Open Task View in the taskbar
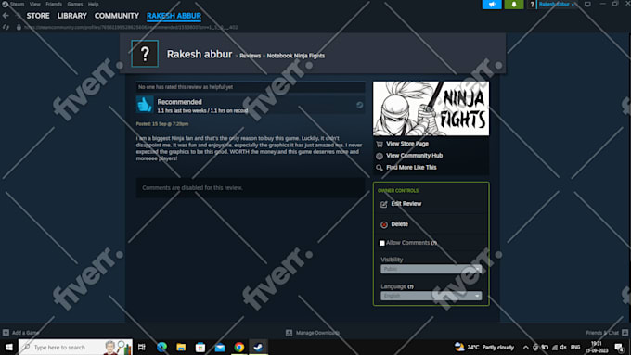The image size is (631, 355). (142, 347)
